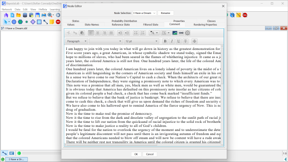The width and height of the screenshot is (288, 162).
Task: Confirm with the OK button
Action: pos(136,154)
